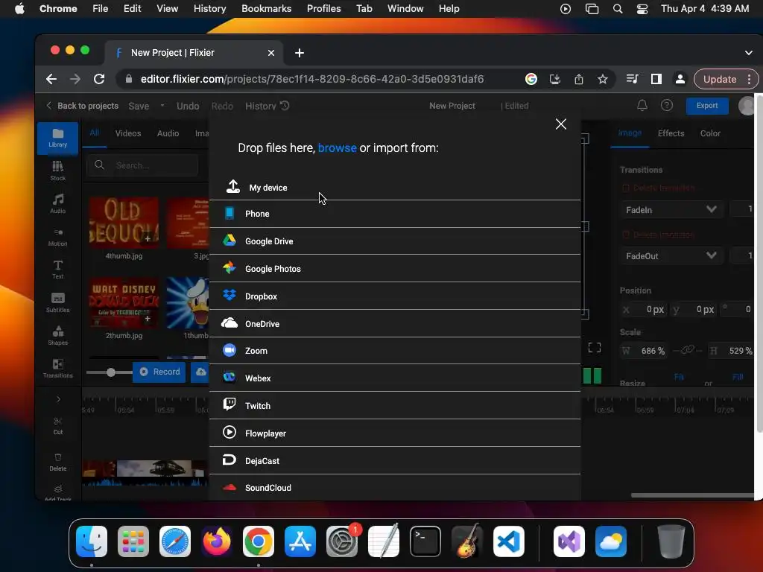Choose Dropbox import source
Image resolution: width=763 pixels, height=572 pixels.
click(395, 296)
